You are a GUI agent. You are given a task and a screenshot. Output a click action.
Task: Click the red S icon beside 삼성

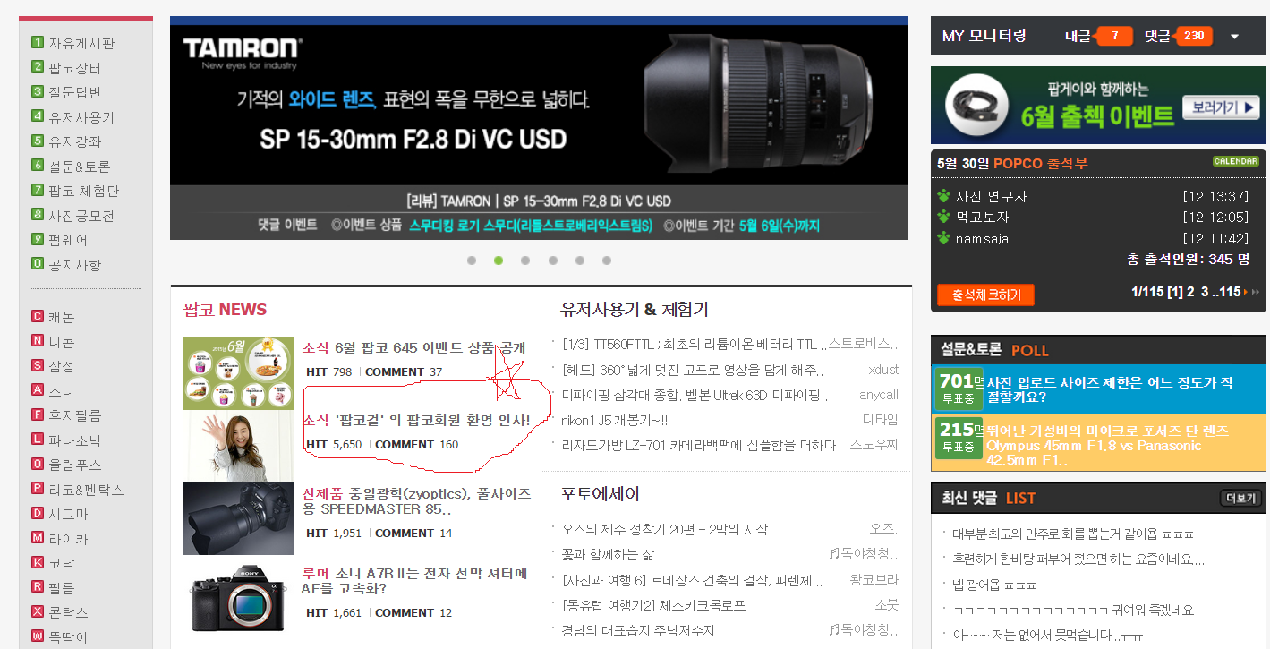(x=38, y=365)
